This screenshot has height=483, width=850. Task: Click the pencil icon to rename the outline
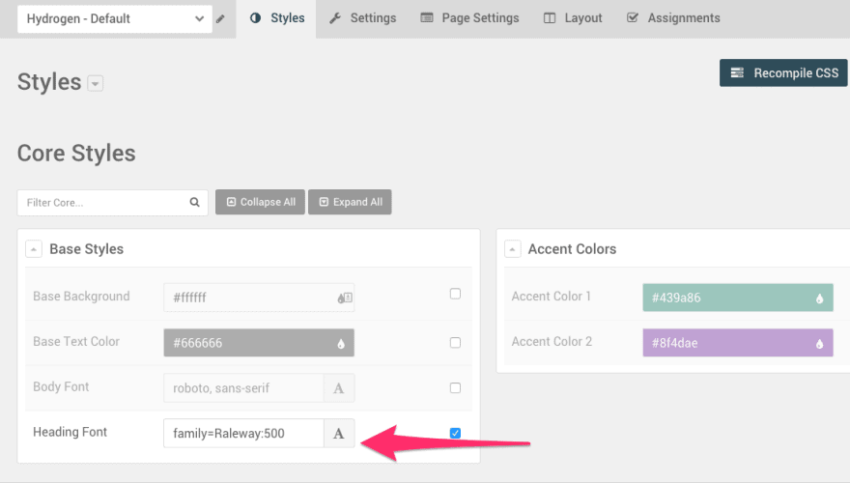(220, 19)
